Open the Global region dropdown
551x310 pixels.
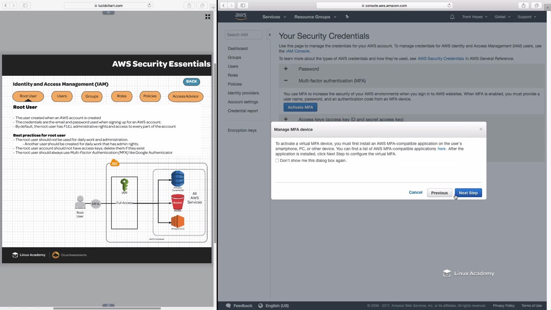502,17
